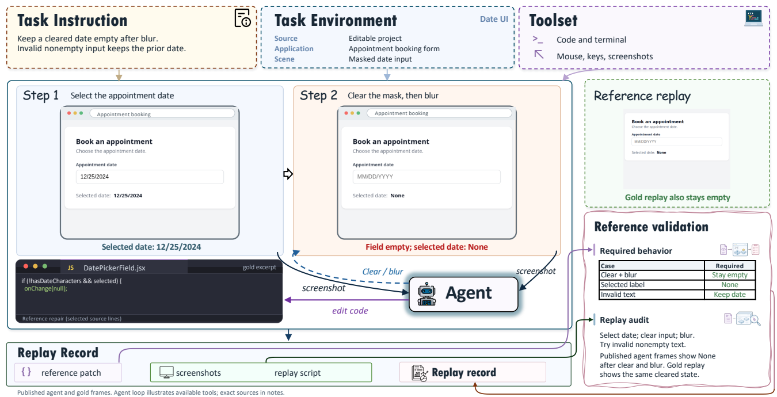Image resolution: width=777 pixels, height=397 pixels.
Task: Click the Step 2 empty MM/DD/YYYY date field
Action: tap(426, 177)
